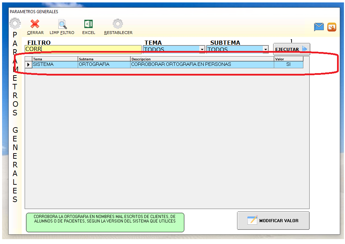Click the CORROBORAR ORTOGRAFIA EN PERSONAS cell
Viewport: 345px width, 244px height.
pyautogui.click(x=201, y=64)
